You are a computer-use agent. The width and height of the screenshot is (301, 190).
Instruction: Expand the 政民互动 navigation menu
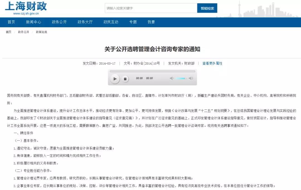pyautogui.click(x=111, y=22)
